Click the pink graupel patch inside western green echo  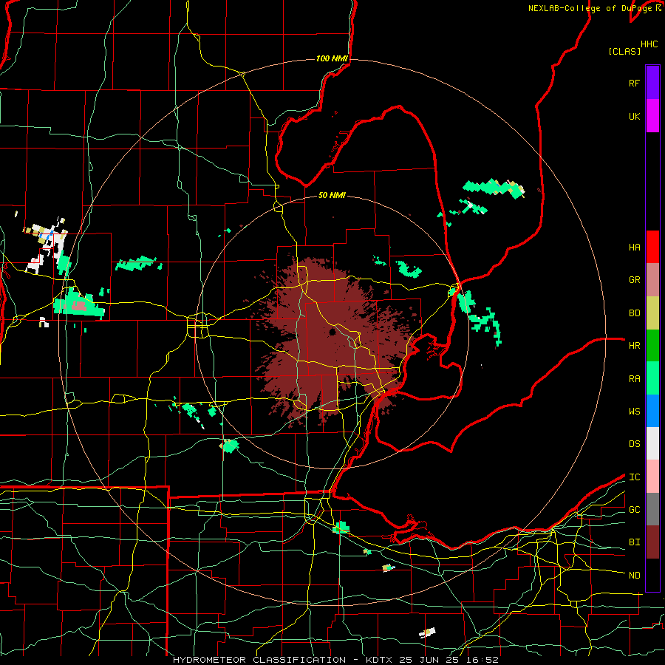pos(79,306)
